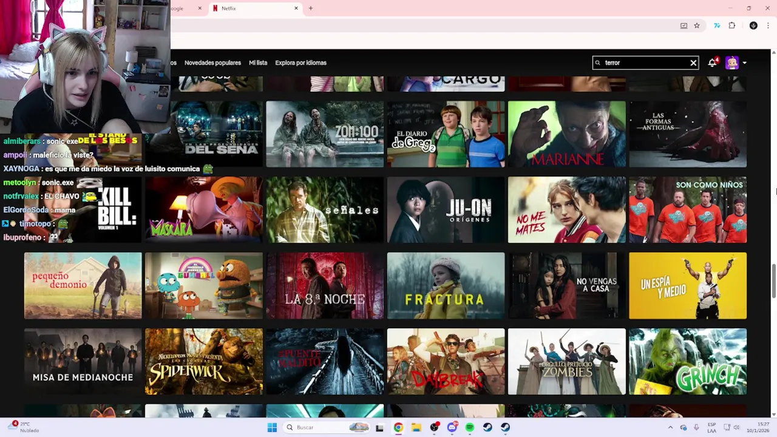
Task: Open the Netflix profile avatar menu
Action: pyautogui.click(x=732, y=63)
